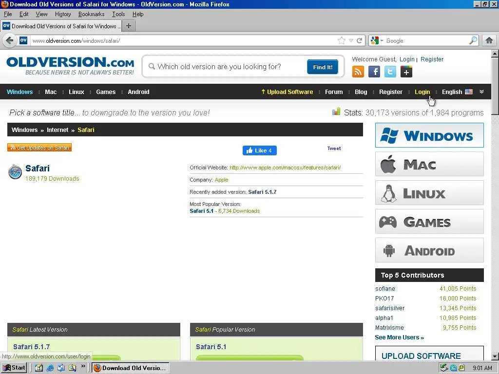Image resolution: width=499 pixels, height=374 pixels.
Task: Open the View menu
Action: (41, 14)
